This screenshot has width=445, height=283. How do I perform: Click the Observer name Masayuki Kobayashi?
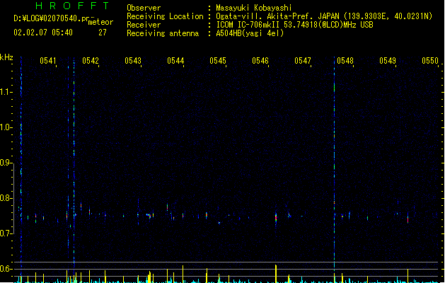click(254, 8)
